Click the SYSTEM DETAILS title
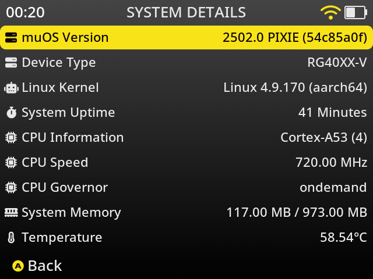Image resolution: width=373 pixels, height=279 pixels. point(186,12)
